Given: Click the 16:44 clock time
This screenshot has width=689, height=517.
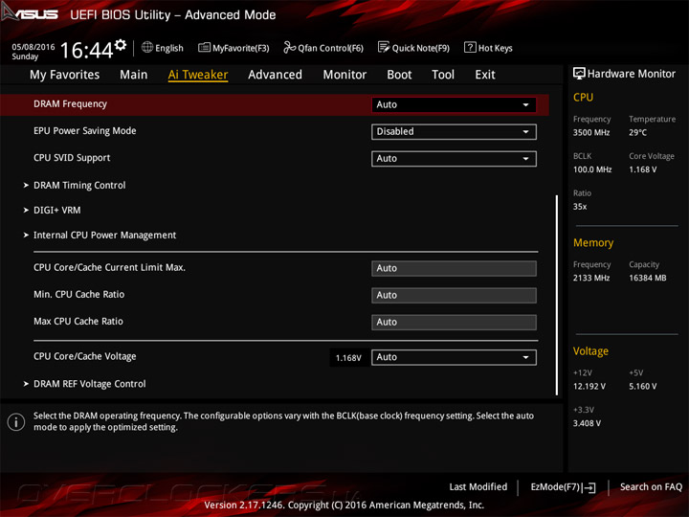Looking at the screenshot, I should 86,50.
